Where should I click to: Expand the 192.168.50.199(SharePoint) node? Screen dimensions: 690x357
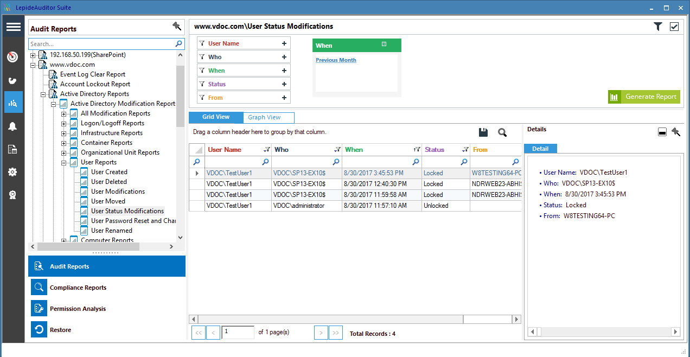pos(33,55)
